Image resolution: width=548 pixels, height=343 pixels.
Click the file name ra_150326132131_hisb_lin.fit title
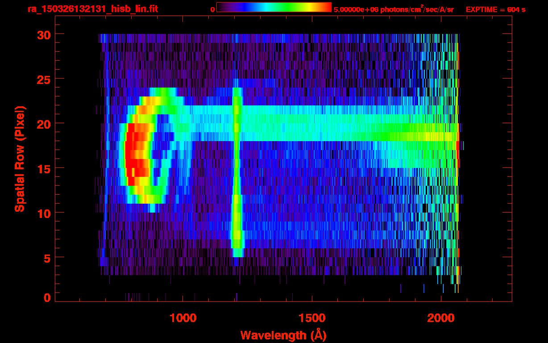(x=92, y=9)
